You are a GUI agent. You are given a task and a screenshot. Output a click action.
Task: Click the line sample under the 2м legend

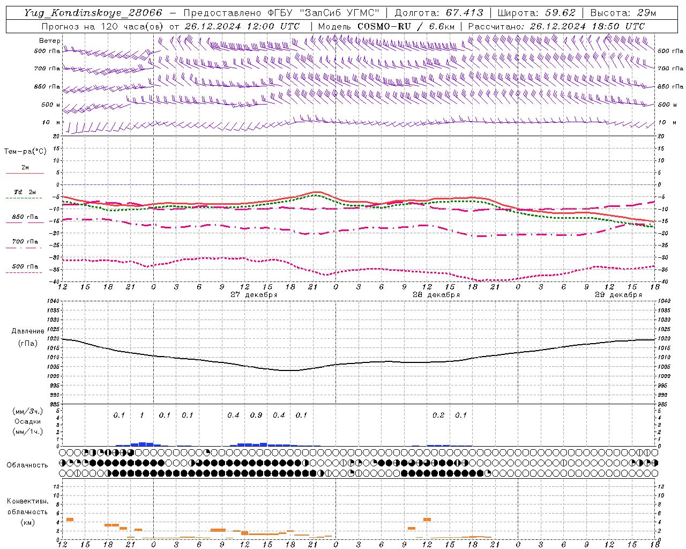(x=25, y=174)
